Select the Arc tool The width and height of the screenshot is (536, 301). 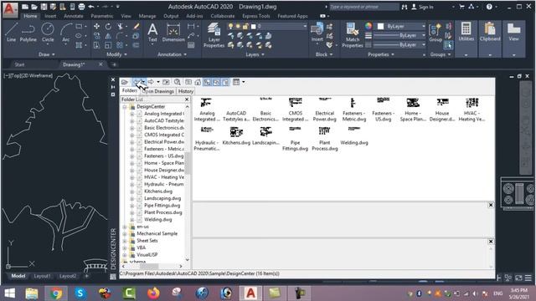click(65, 33)
